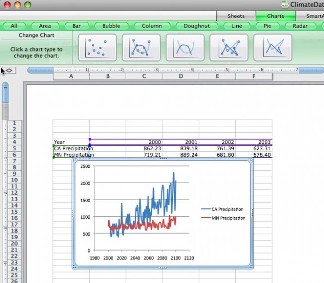Image resolution: width=324 pixels, height=283 pixels.
Task: Filter gallery to Area charts
Action: click(x=45, y=26)
